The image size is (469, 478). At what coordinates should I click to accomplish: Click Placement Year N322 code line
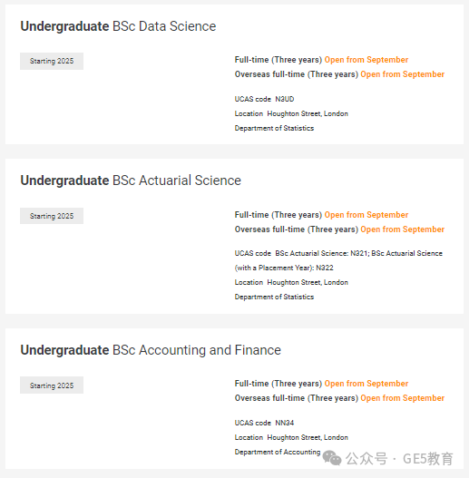click(284, 268)
